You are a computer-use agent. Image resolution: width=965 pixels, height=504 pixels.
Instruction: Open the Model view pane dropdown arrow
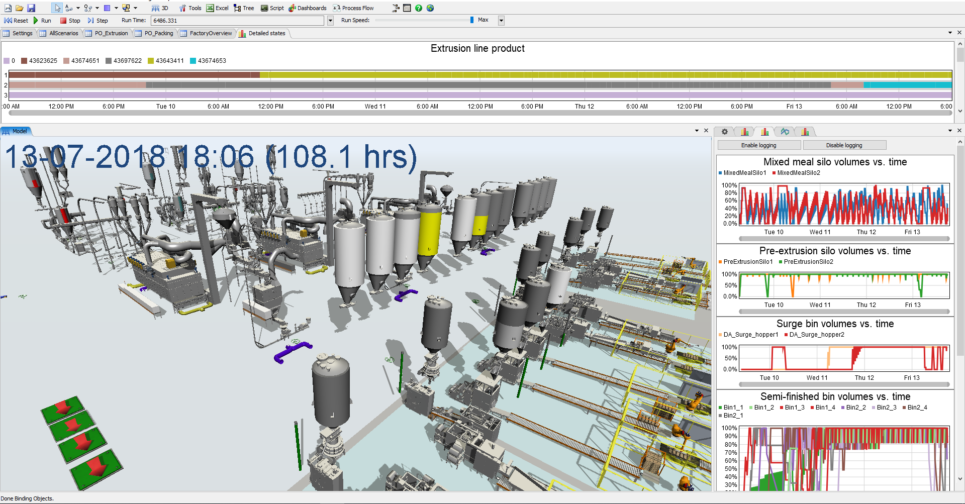(697, 131)
